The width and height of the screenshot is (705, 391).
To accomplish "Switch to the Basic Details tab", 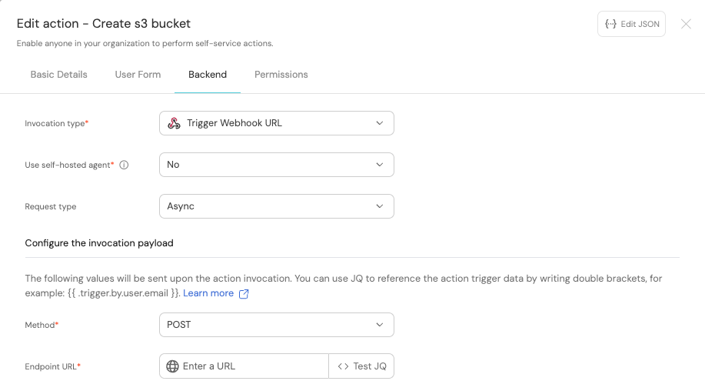I will coord(58,75).
